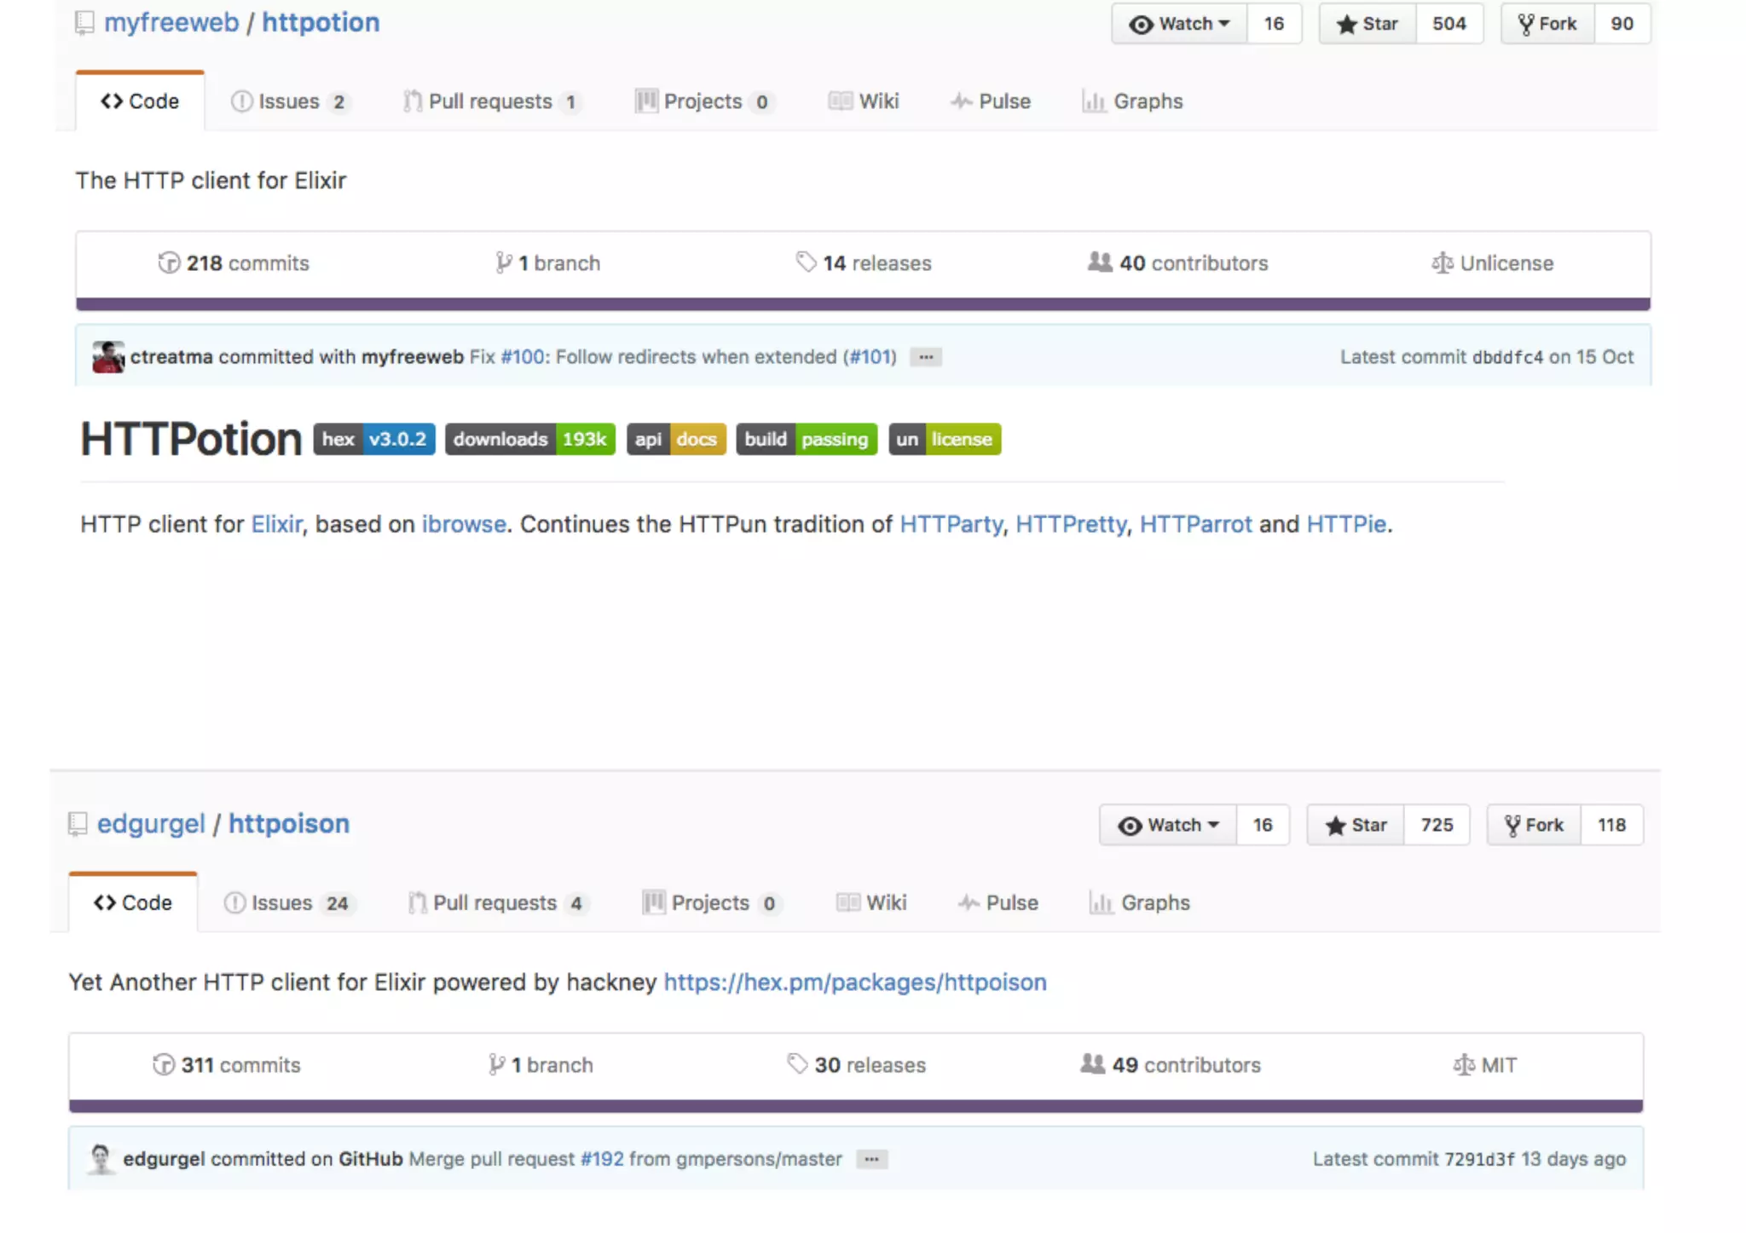This screenshot has height=1233, width=1746.
Task: Open httpoison Issues tab with 24 issues
Action: coord(290,902)
